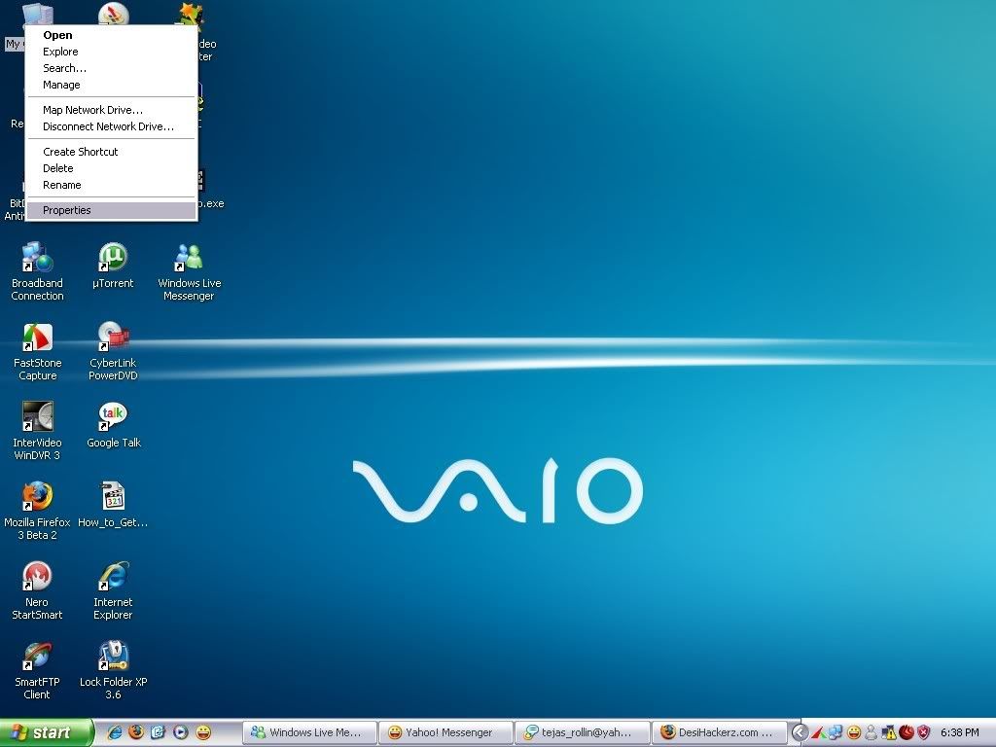Choose Disconnect Network Drive... menu entry
The image size is (996, 747).
pyautogui.click(x=111, y=126)
